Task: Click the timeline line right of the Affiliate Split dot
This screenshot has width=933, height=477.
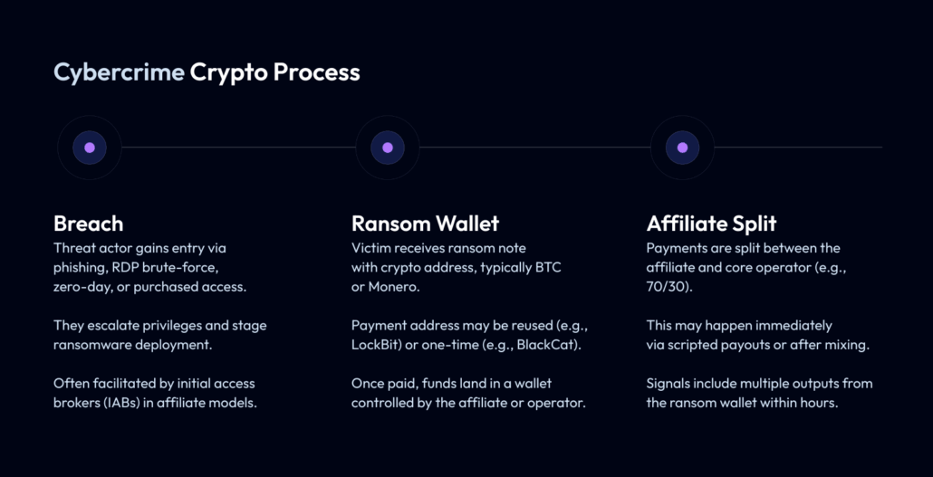Action: pyautogui.click(x=797, y=148)
